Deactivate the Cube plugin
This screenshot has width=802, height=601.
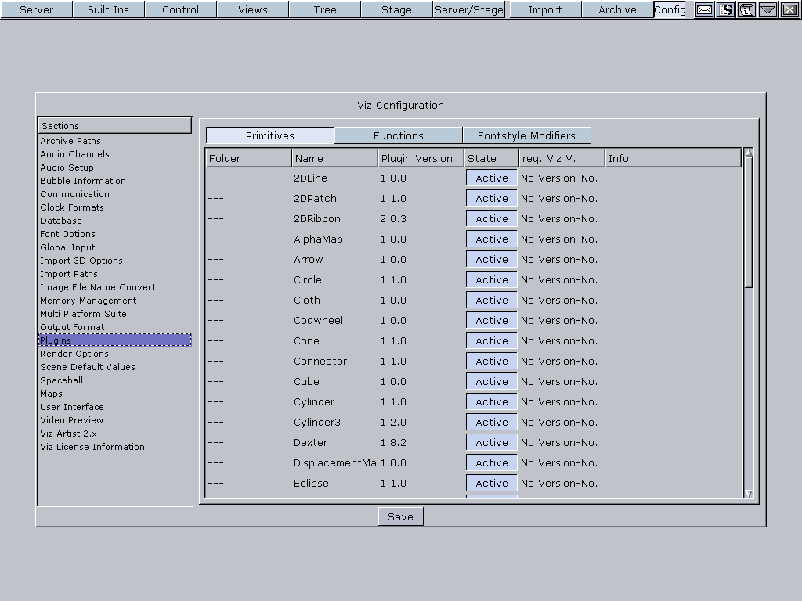tap(490, 381)
